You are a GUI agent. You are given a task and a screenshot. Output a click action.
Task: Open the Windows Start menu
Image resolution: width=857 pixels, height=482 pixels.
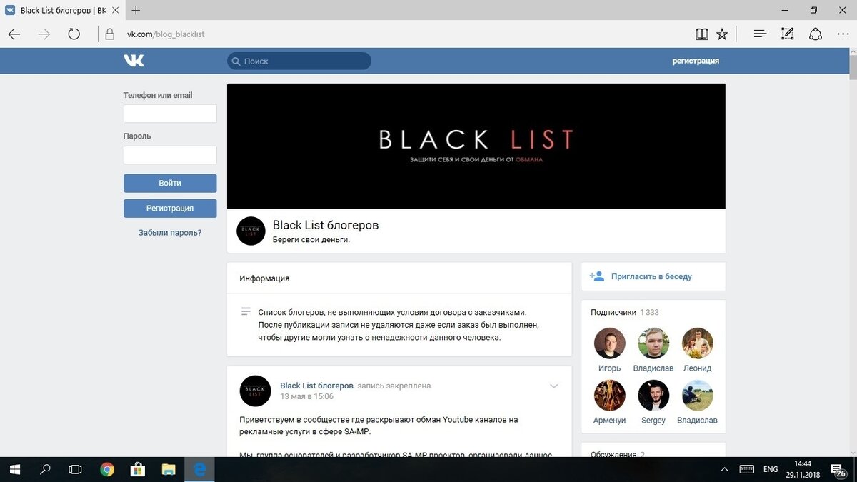click(x=14, y=469)
